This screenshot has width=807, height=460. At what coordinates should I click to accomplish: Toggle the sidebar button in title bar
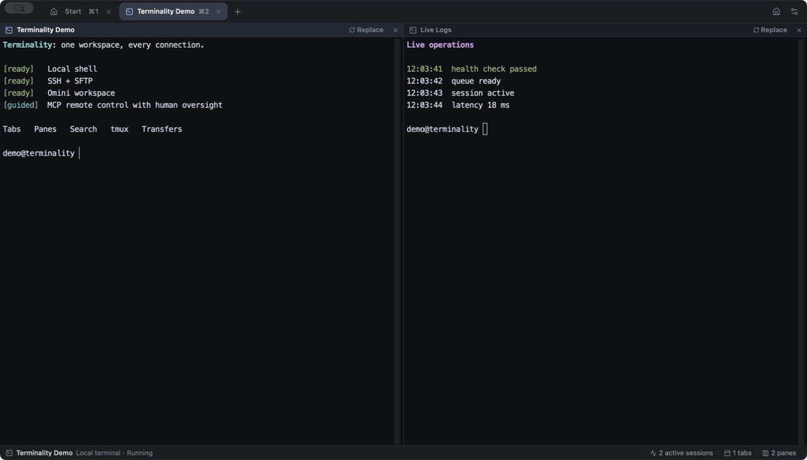[19, 8]
